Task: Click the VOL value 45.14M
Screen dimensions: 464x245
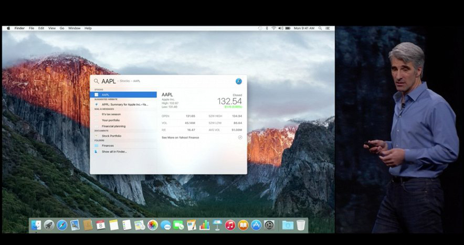Action: click(190, 123)
